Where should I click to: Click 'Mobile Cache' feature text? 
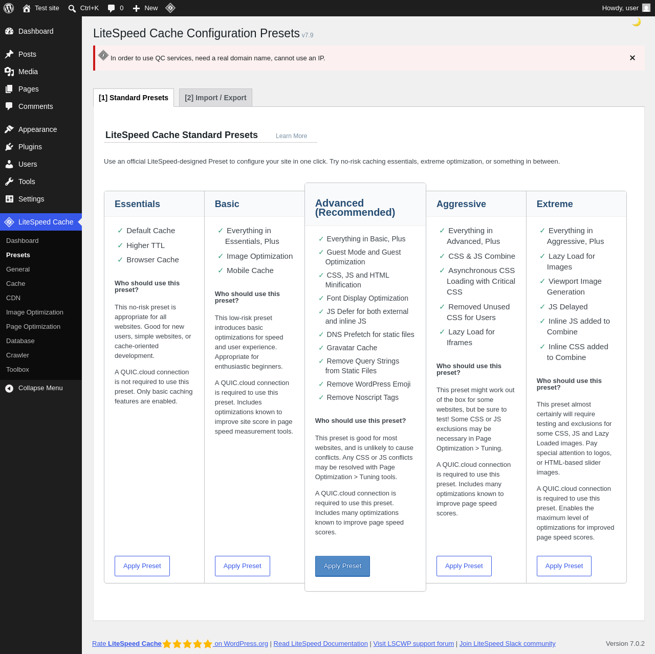(x=250, y=270)
